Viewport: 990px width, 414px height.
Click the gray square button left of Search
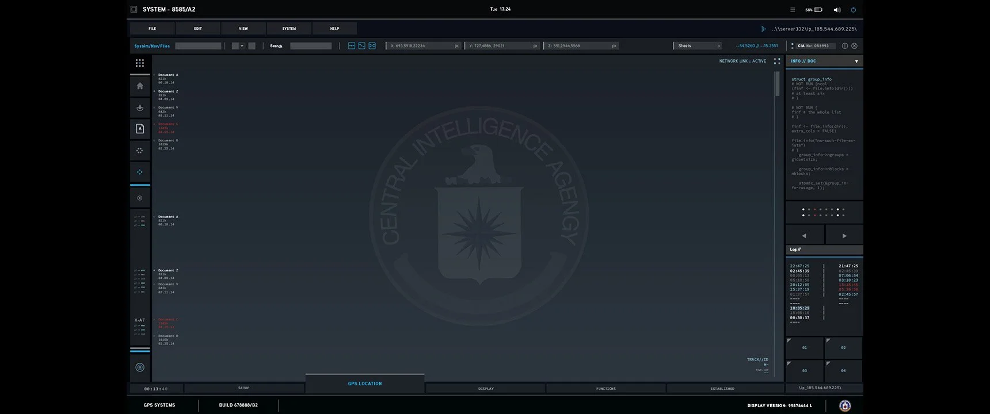[x=252, y=46]
